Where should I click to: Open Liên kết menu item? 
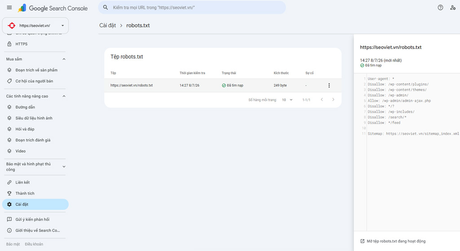tap(35, 182)
